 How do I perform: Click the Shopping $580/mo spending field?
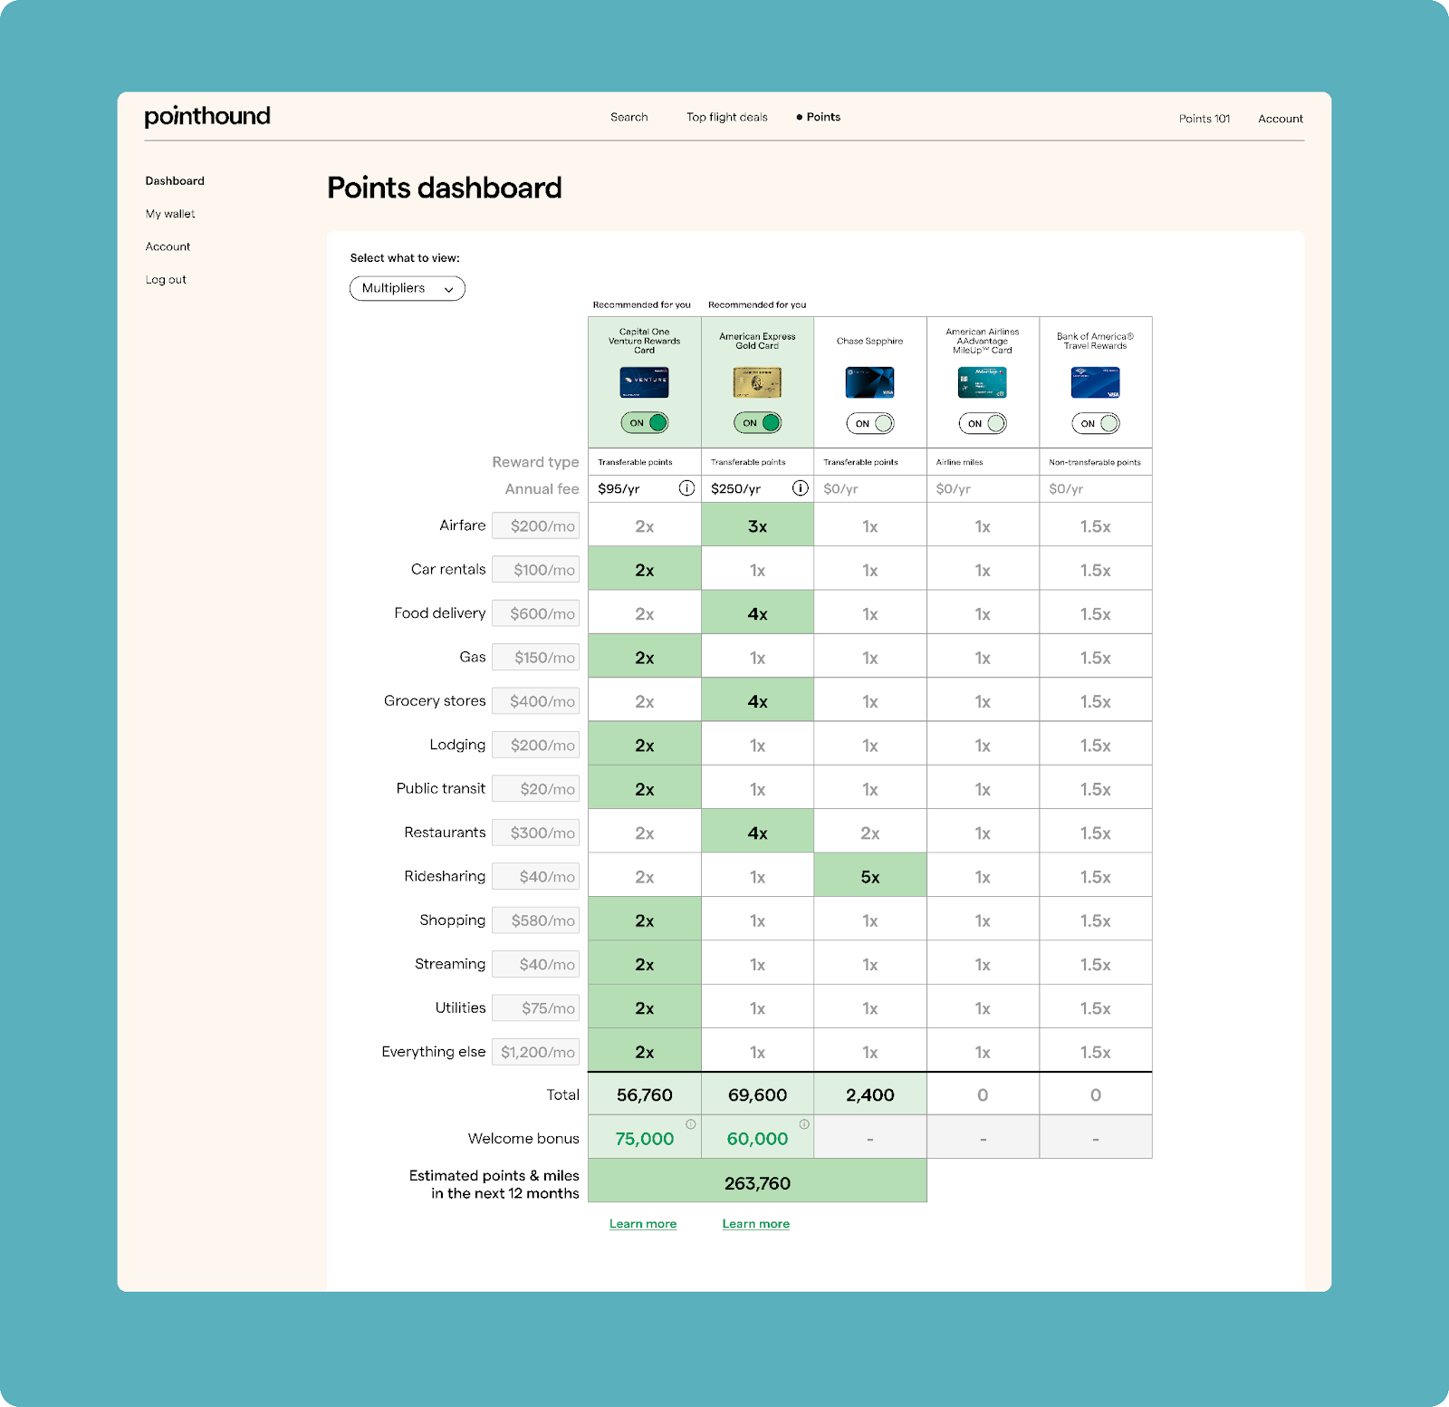535,920
